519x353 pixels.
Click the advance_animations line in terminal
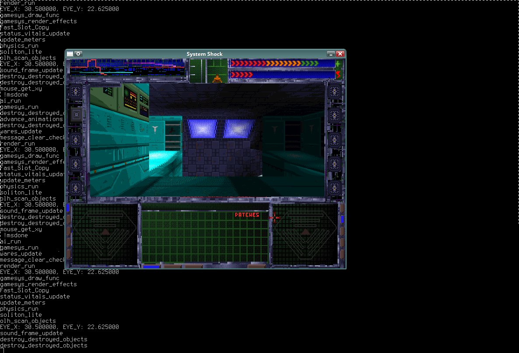[31, 119]
